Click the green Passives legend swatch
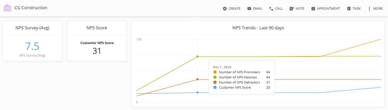 (x=215, y=77)
